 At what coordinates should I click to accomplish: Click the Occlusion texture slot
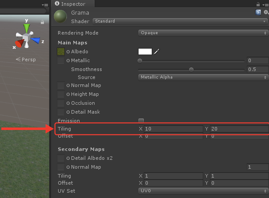pyautogui.click(x=61, y=103)
